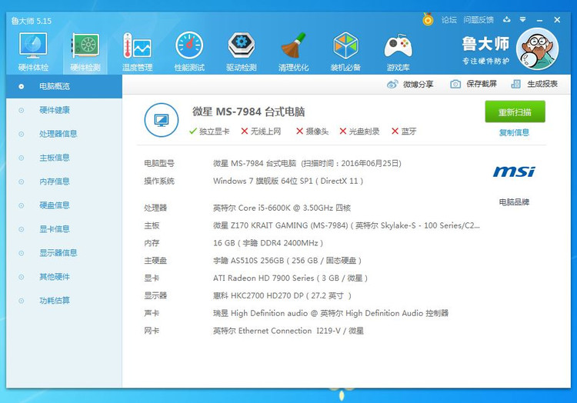577x403 pixels.
Task: Click the 电脑品牌 label
Action: (514, 201)
